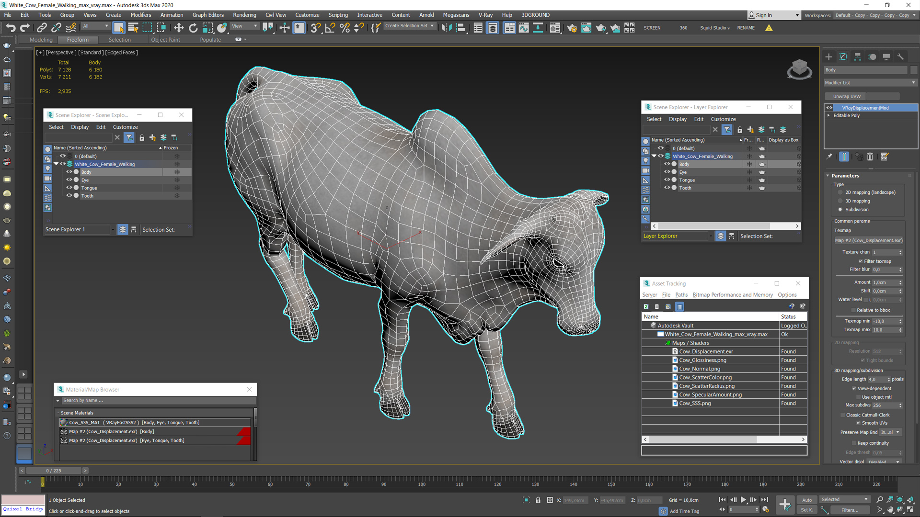
Task: Activate the Select Object tool
Action: coord(119,28)
